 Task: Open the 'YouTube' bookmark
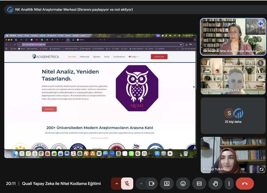coord(44,49)
